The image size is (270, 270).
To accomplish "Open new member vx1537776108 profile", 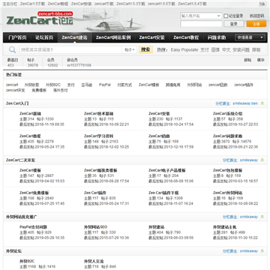I will 79,65.
